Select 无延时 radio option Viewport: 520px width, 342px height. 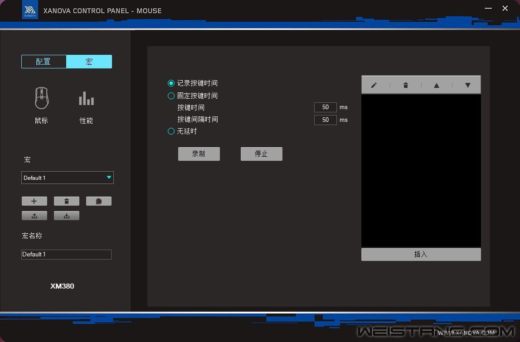[171, 131]
